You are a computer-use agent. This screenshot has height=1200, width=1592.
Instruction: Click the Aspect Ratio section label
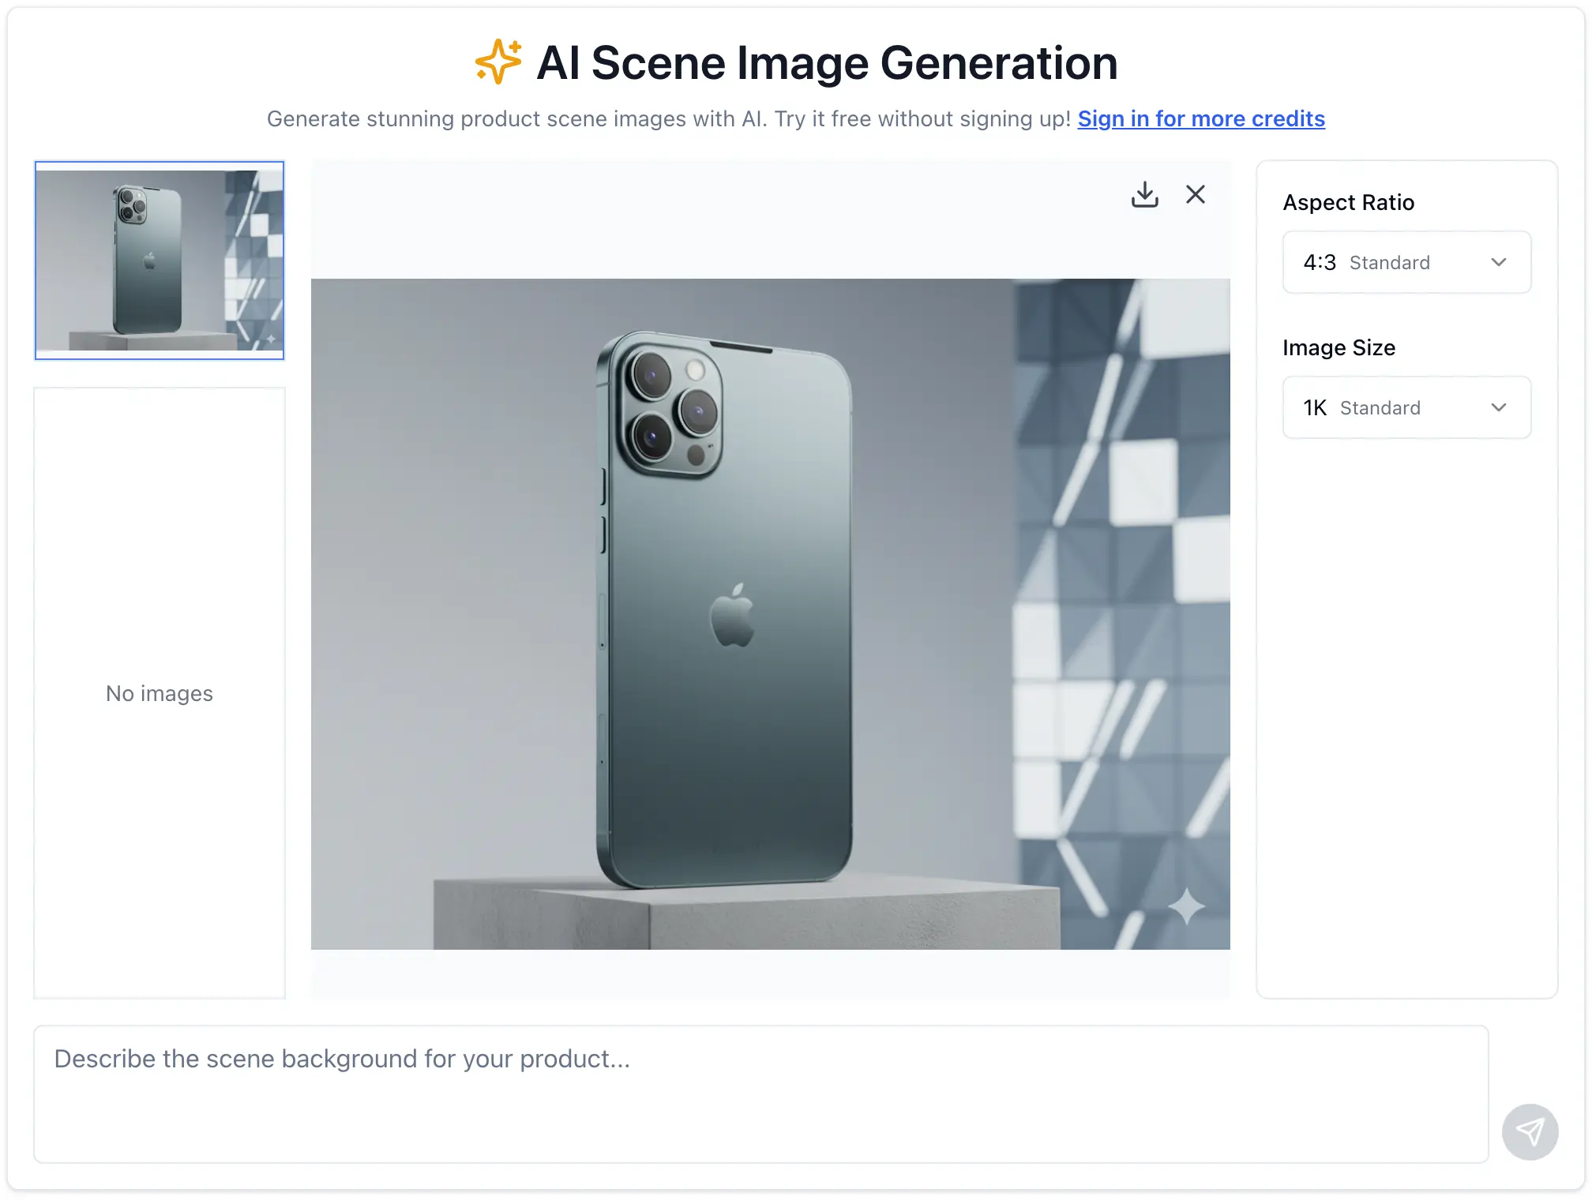1348,202
